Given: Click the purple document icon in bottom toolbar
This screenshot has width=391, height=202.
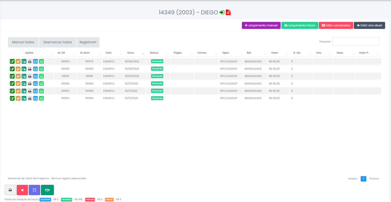Looking at the screenshot, I should coord(34,190).
